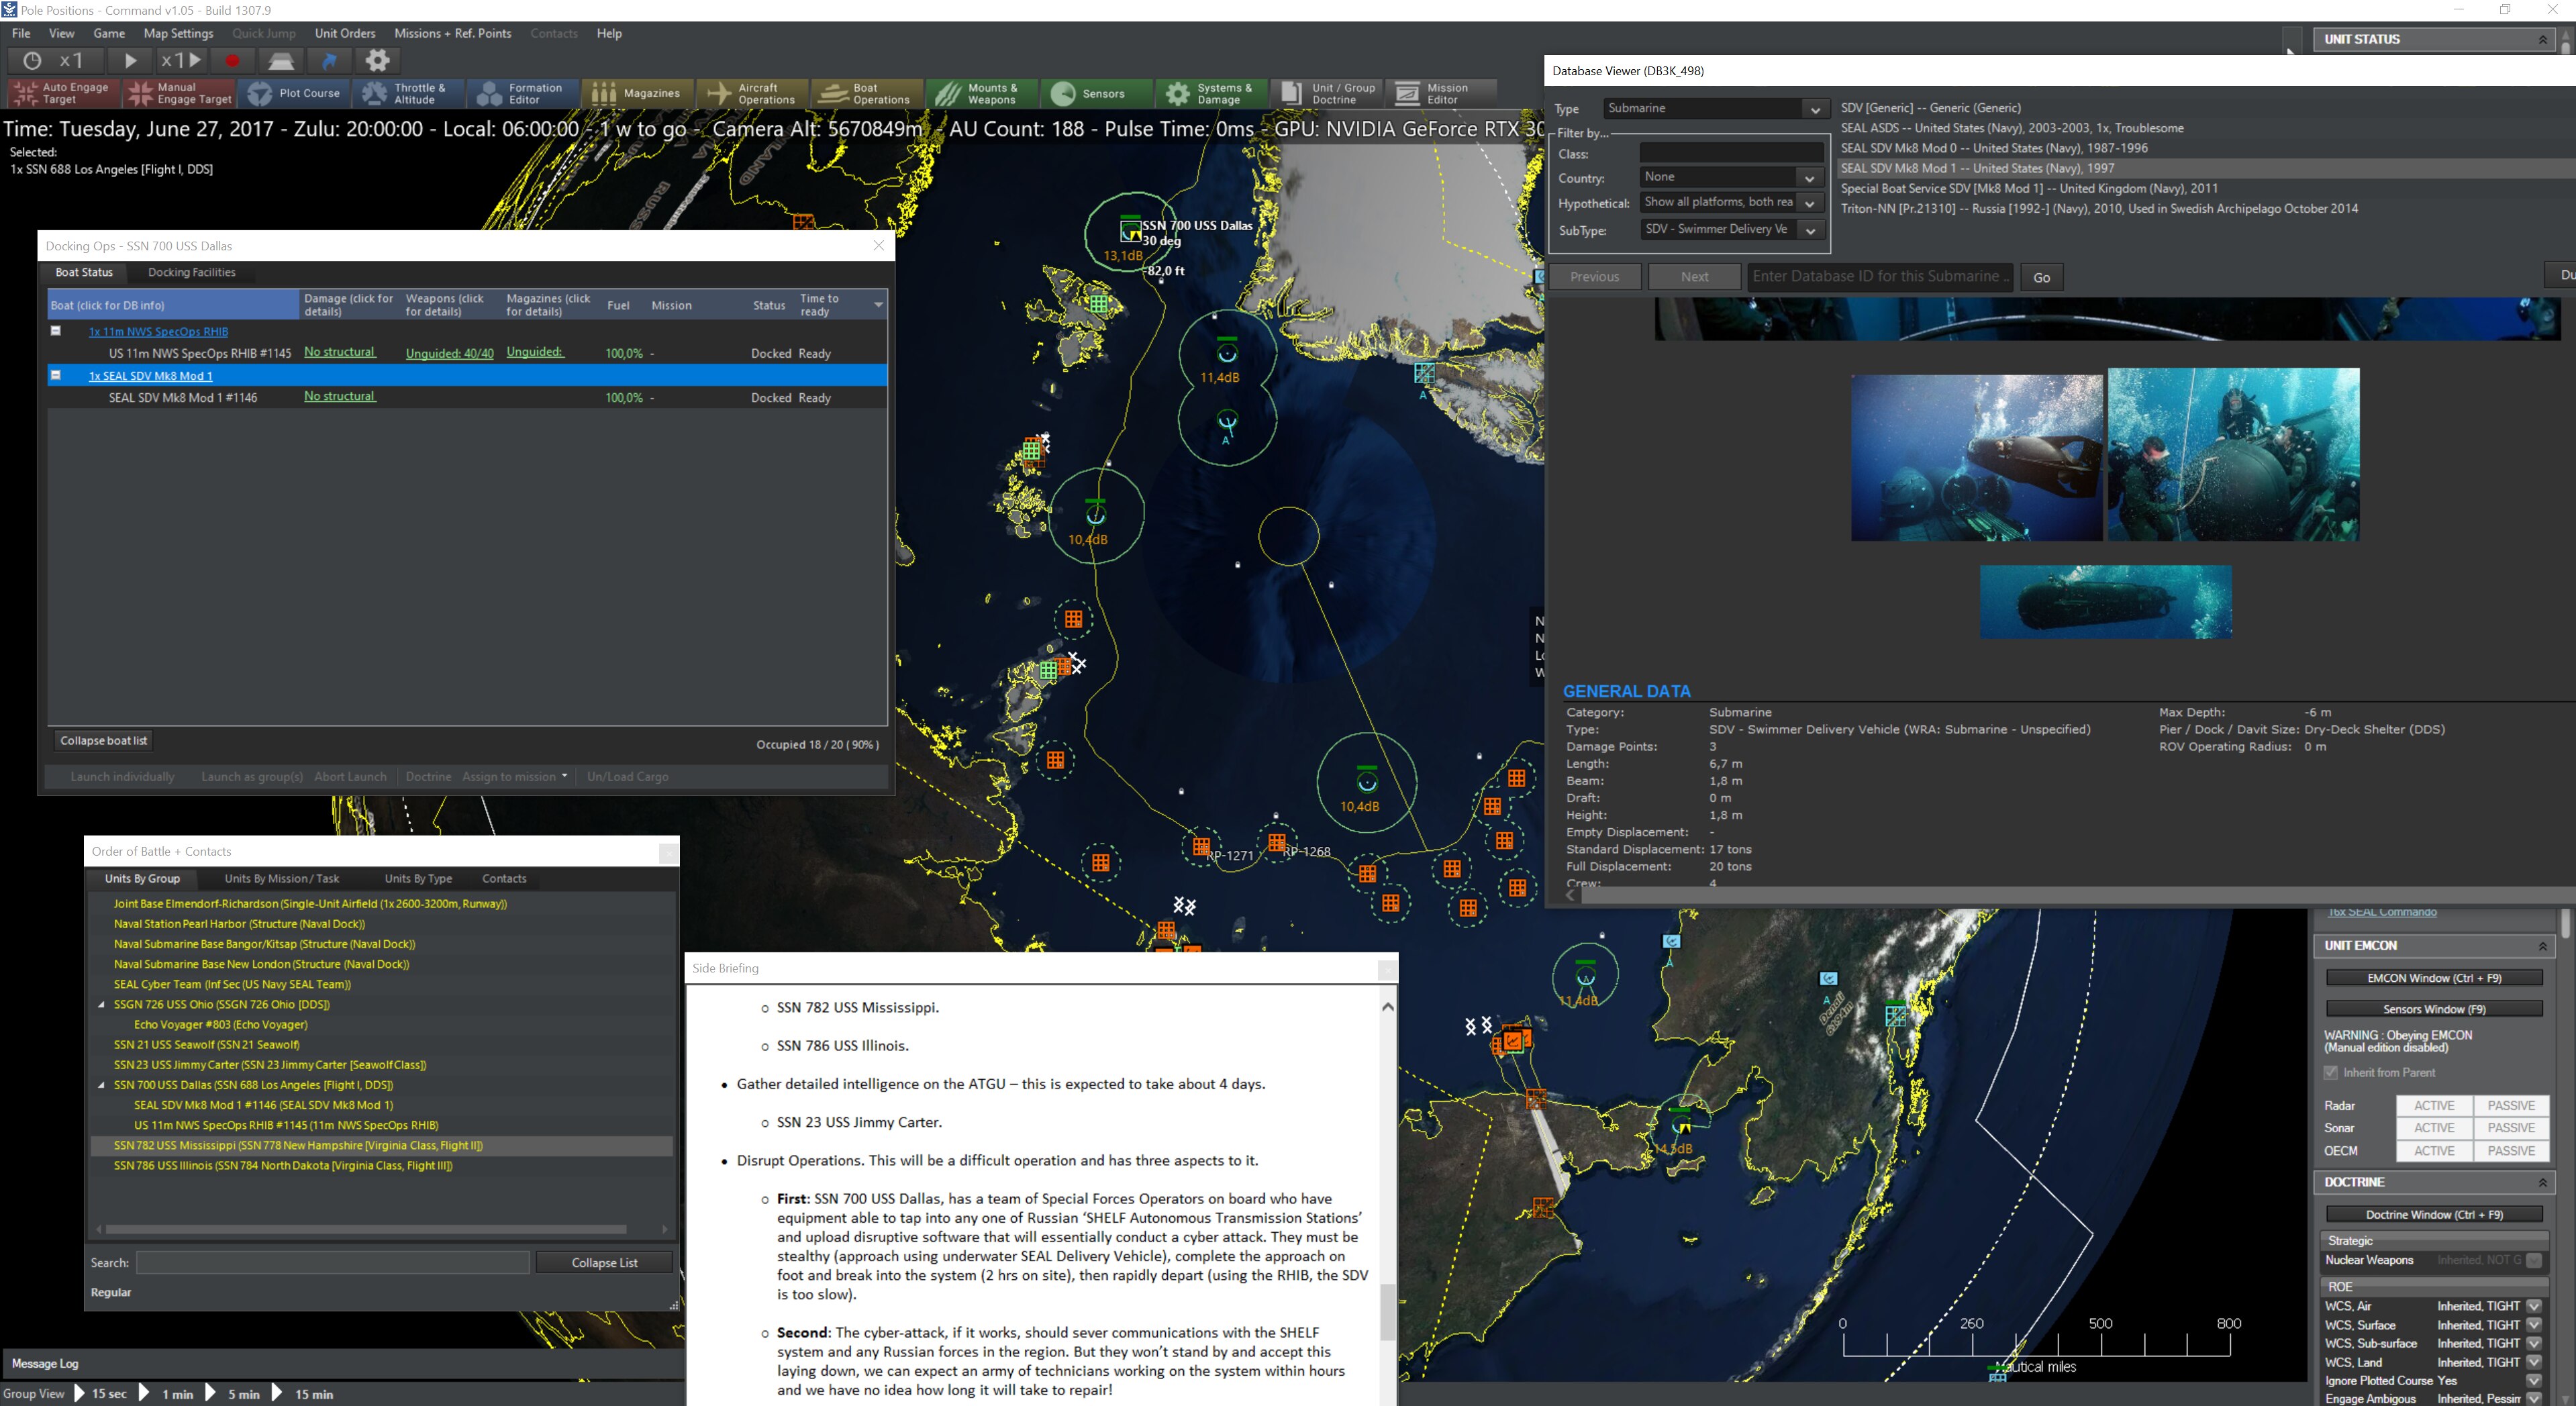Click the Collapse boat list button

pos(104,740)
